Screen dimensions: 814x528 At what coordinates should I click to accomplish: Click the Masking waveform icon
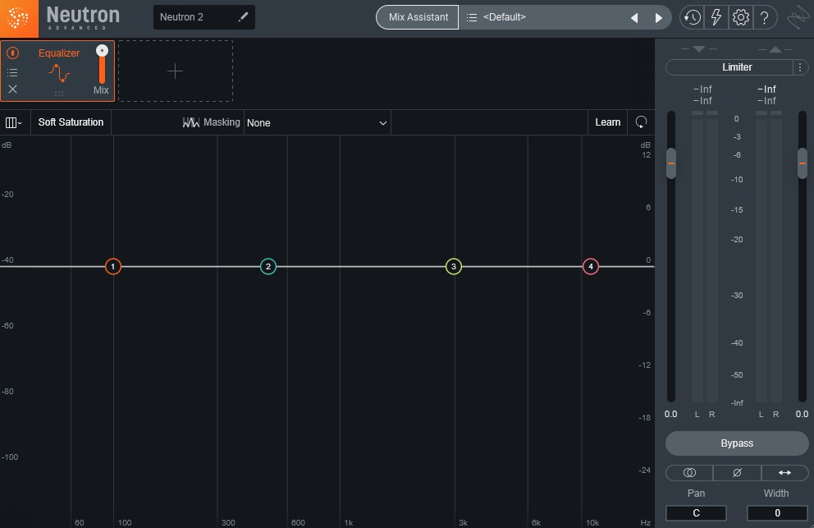click(191, 122)
